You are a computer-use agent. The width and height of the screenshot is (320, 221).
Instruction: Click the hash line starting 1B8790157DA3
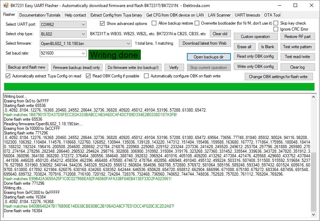tap(90, 115)
